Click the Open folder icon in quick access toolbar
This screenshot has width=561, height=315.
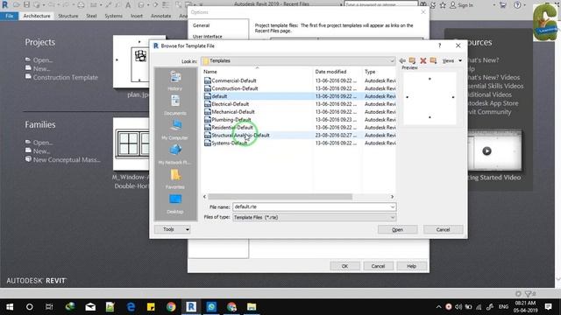16,4
